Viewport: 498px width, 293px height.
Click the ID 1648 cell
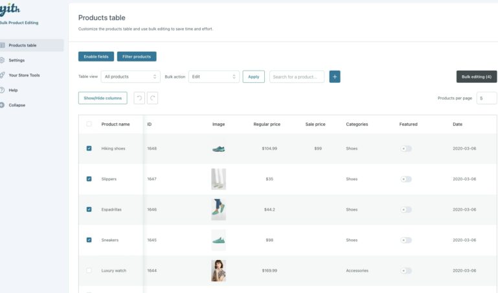click(152, 148)
